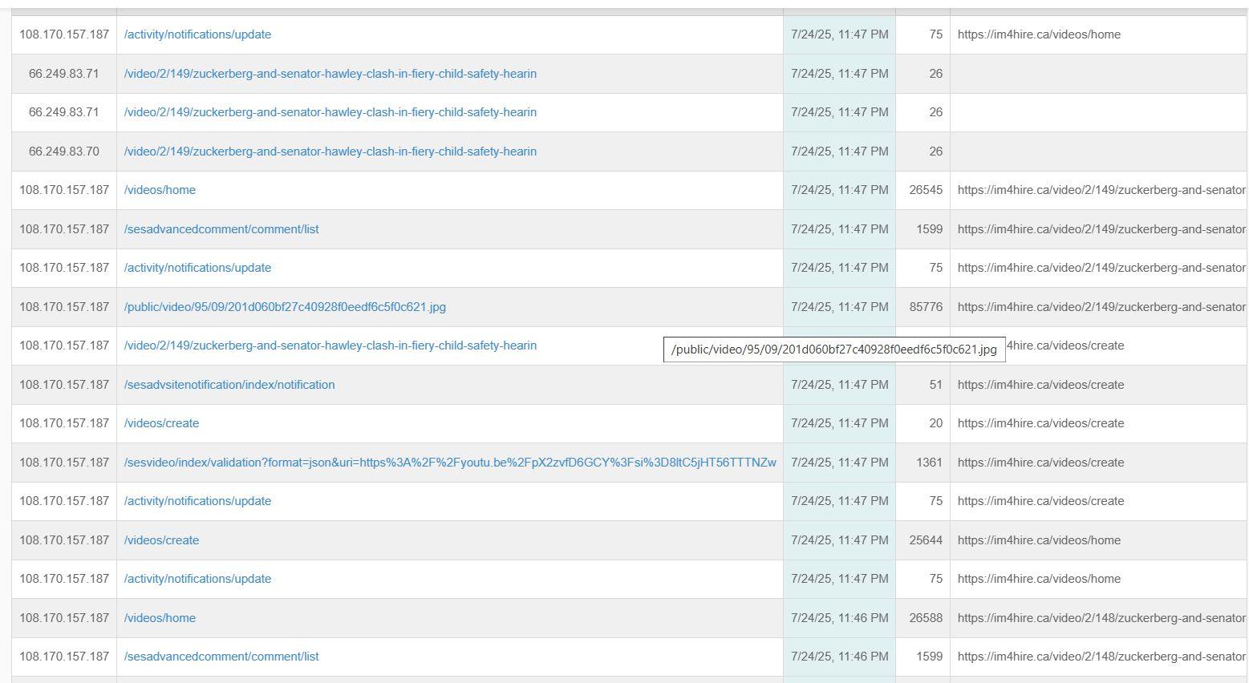Viewport: 1249px width, 683px height.
Task: Click the referrer URL beside size 26545
Action: pos(1101,190)
